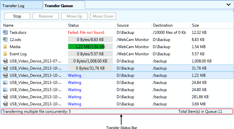Click the green Media progress bar
The image size is (234, 129).
[x=90, y=47]
